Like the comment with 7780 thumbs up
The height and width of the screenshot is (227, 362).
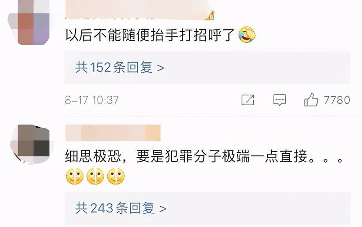point(311,100)
